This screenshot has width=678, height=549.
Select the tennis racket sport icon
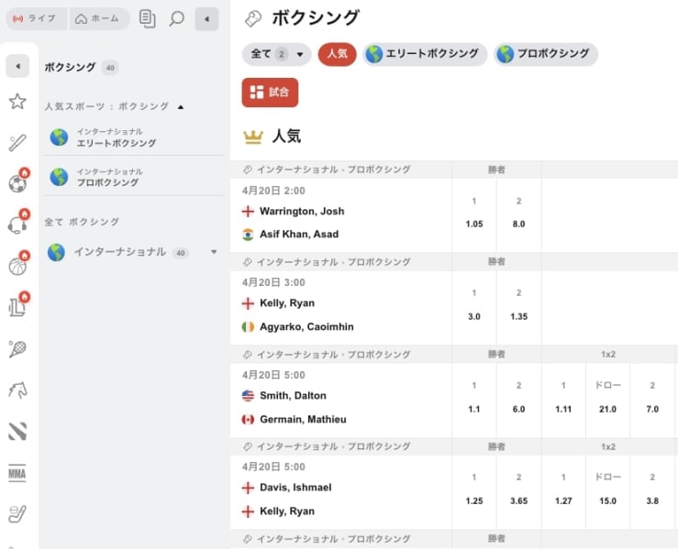(x=17, y=348)
